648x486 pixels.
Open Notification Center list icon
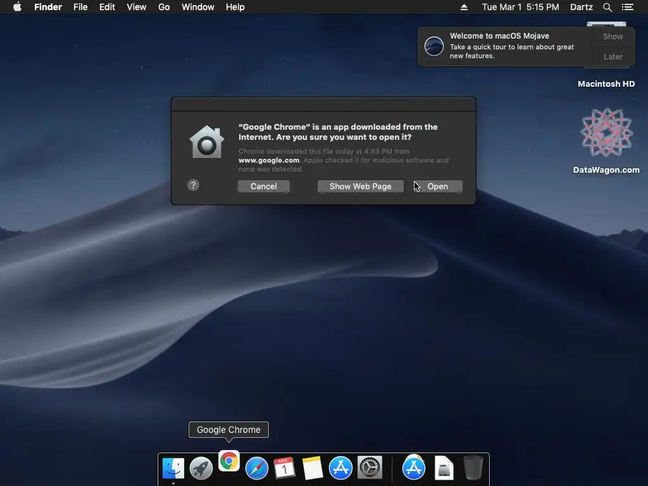[x=627, y=7]
